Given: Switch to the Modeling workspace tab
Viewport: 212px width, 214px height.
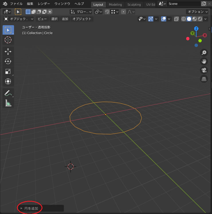Looking at the screenshot, I should coord(115,5).
